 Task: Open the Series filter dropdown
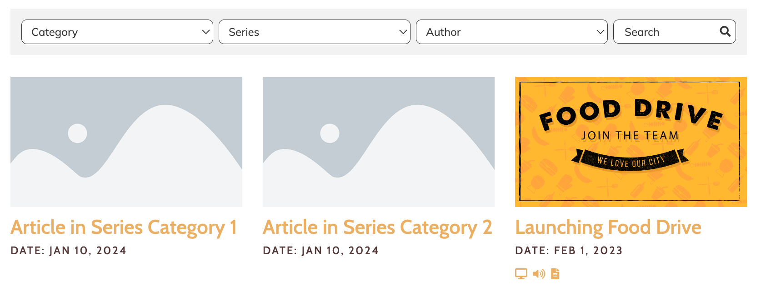[x=314, y=32]
